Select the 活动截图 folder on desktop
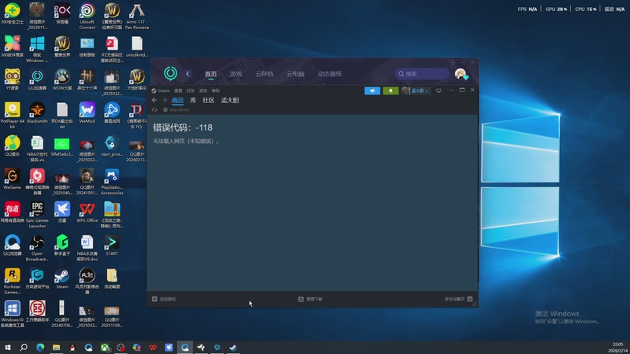630x354 pixels. point(112,278)
